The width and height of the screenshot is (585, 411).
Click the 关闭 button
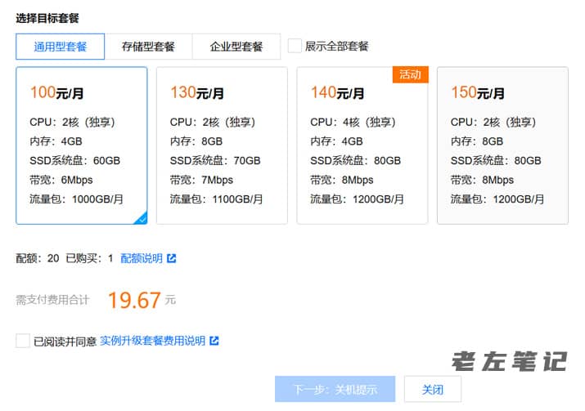coord(432,390)
